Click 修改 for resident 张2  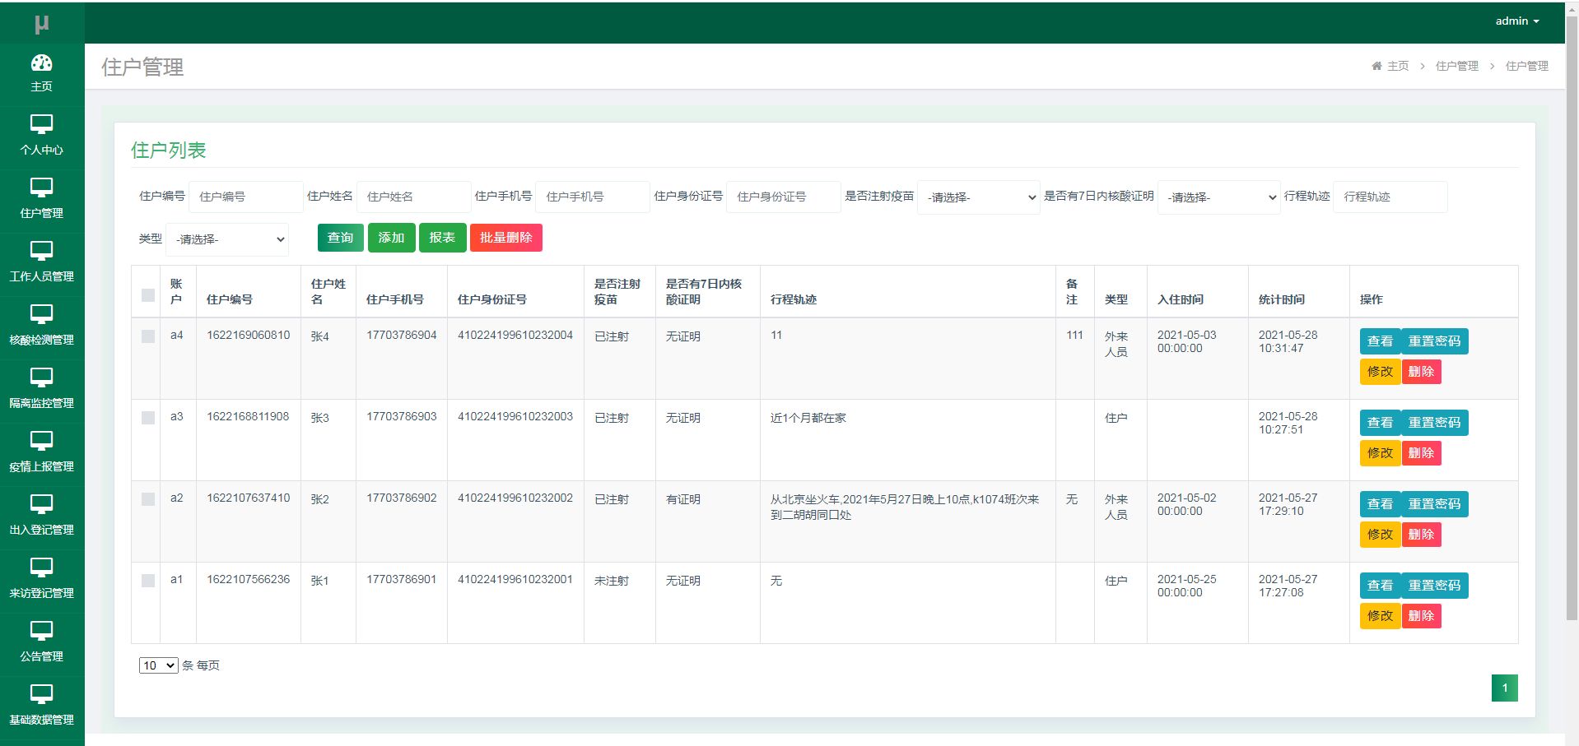pyautogui.click(x=1380, y=535)
